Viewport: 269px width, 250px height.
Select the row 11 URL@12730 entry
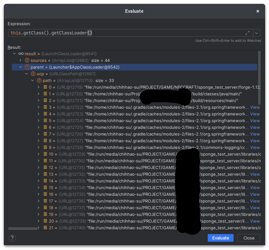135,161
